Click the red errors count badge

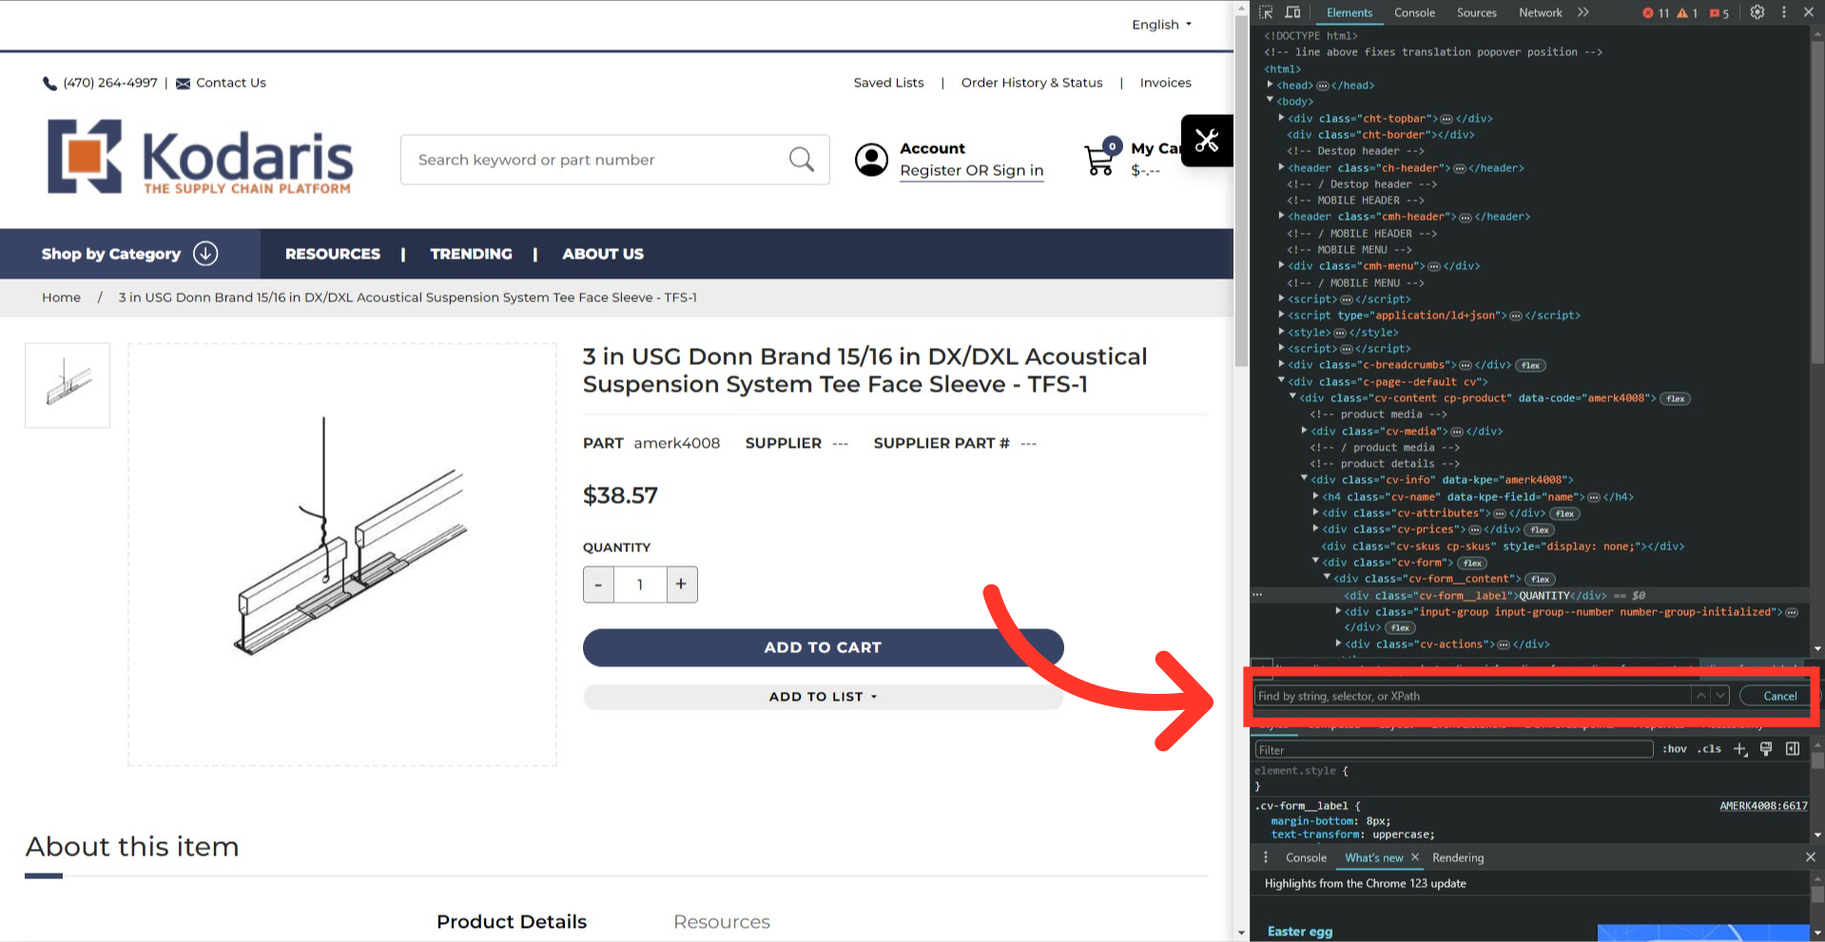pyautogui.click(x=1656, y=13)
